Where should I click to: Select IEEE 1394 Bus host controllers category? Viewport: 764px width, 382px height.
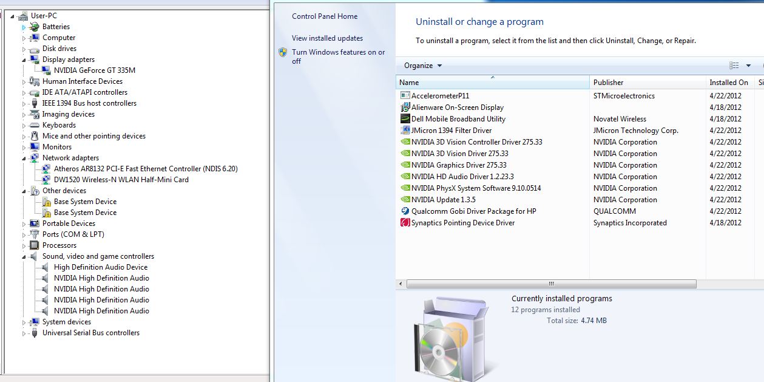(90, 103)
